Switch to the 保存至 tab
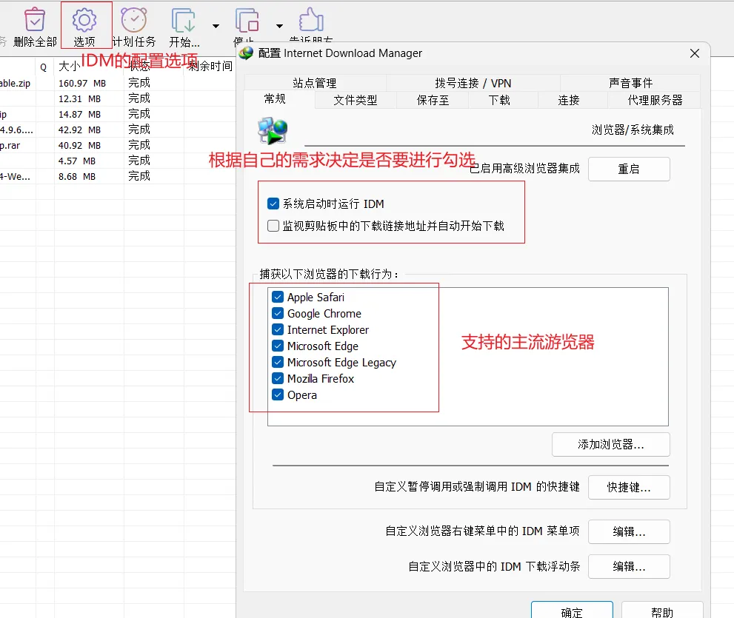The width and height of the screenshot is (734, 618). coord(433,100)
